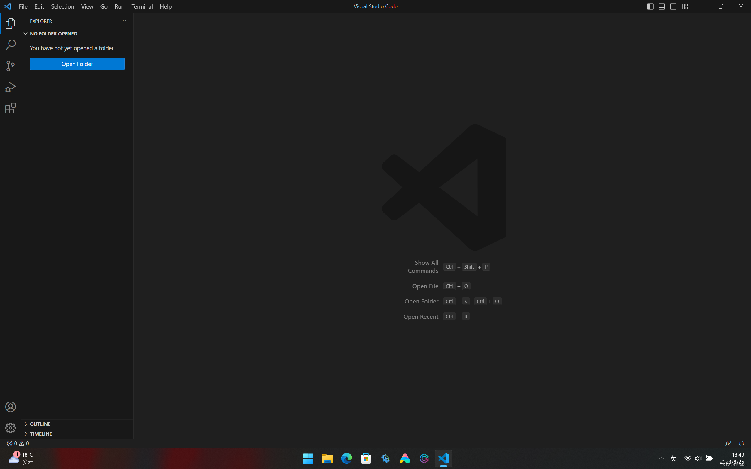Toggle Primary Side Bar visibility
751x469 pixels.
point(650,6)
